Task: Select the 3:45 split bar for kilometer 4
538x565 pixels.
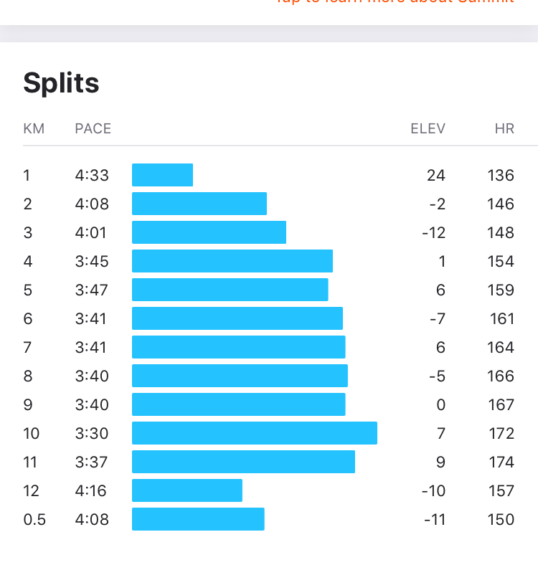Action: point(232,261)
